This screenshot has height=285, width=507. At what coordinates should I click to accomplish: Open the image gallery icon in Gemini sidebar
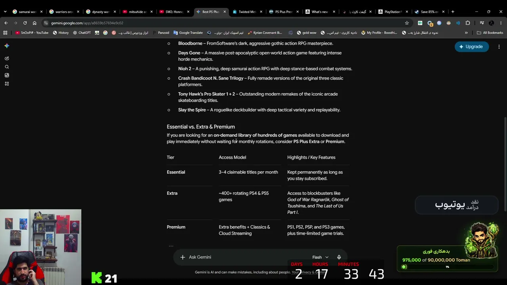pos(7,75)
